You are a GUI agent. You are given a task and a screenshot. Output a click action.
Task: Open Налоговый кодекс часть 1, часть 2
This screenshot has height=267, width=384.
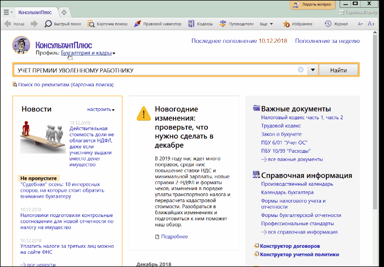coord(302,118)
